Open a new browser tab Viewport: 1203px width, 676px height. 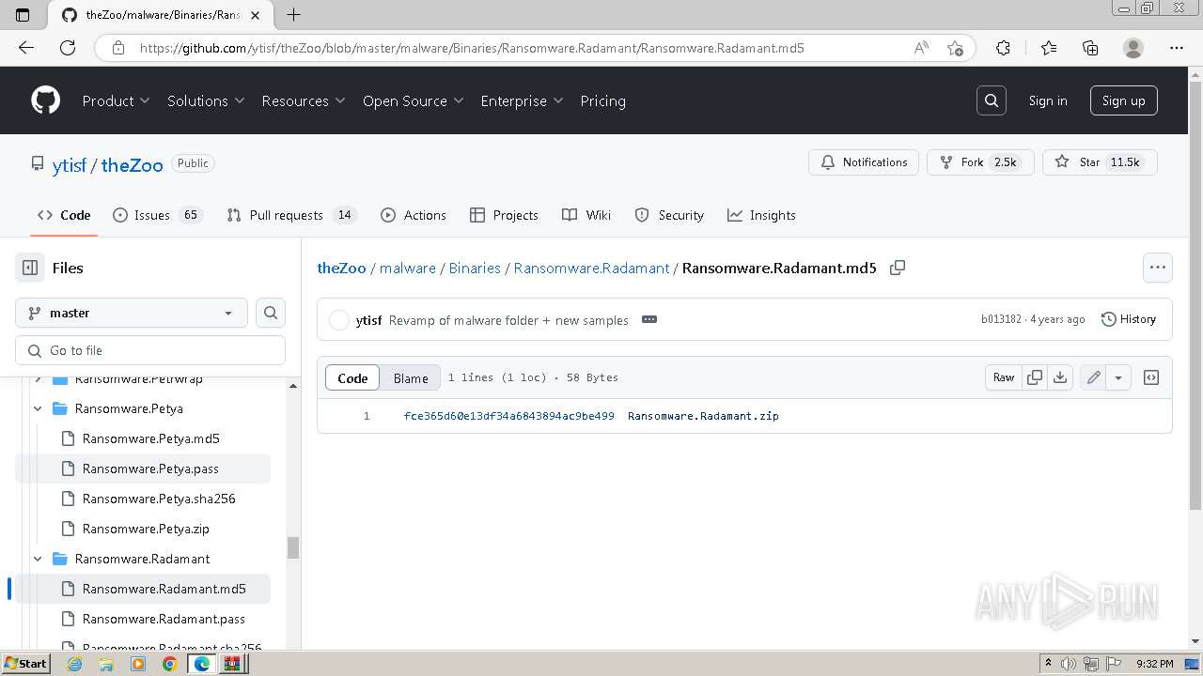coord(293,14)
